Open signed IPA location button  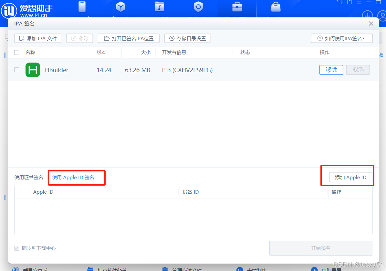click(129, 38)
